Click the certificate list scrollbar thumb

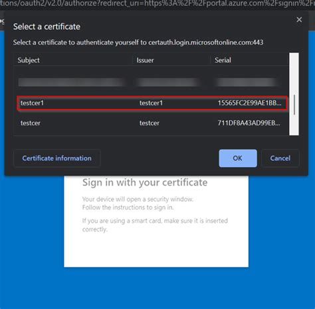click(x=294, y=105)
